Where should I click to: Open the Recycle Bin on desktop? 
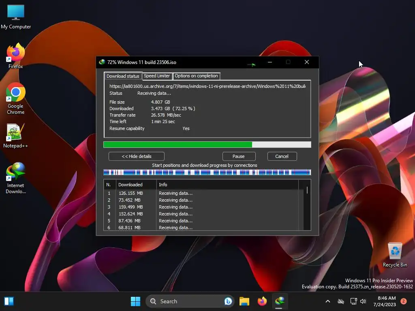pos(395,255)
